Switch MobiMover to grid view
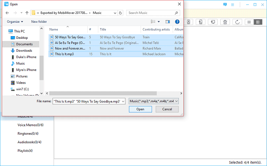 point(258,22)
